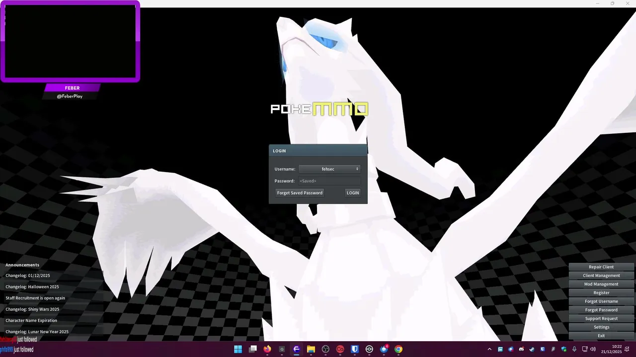Screen dimensions: 636x357
Task: Click the LOGIN dialog title bar
Action: tap(318, 151)
